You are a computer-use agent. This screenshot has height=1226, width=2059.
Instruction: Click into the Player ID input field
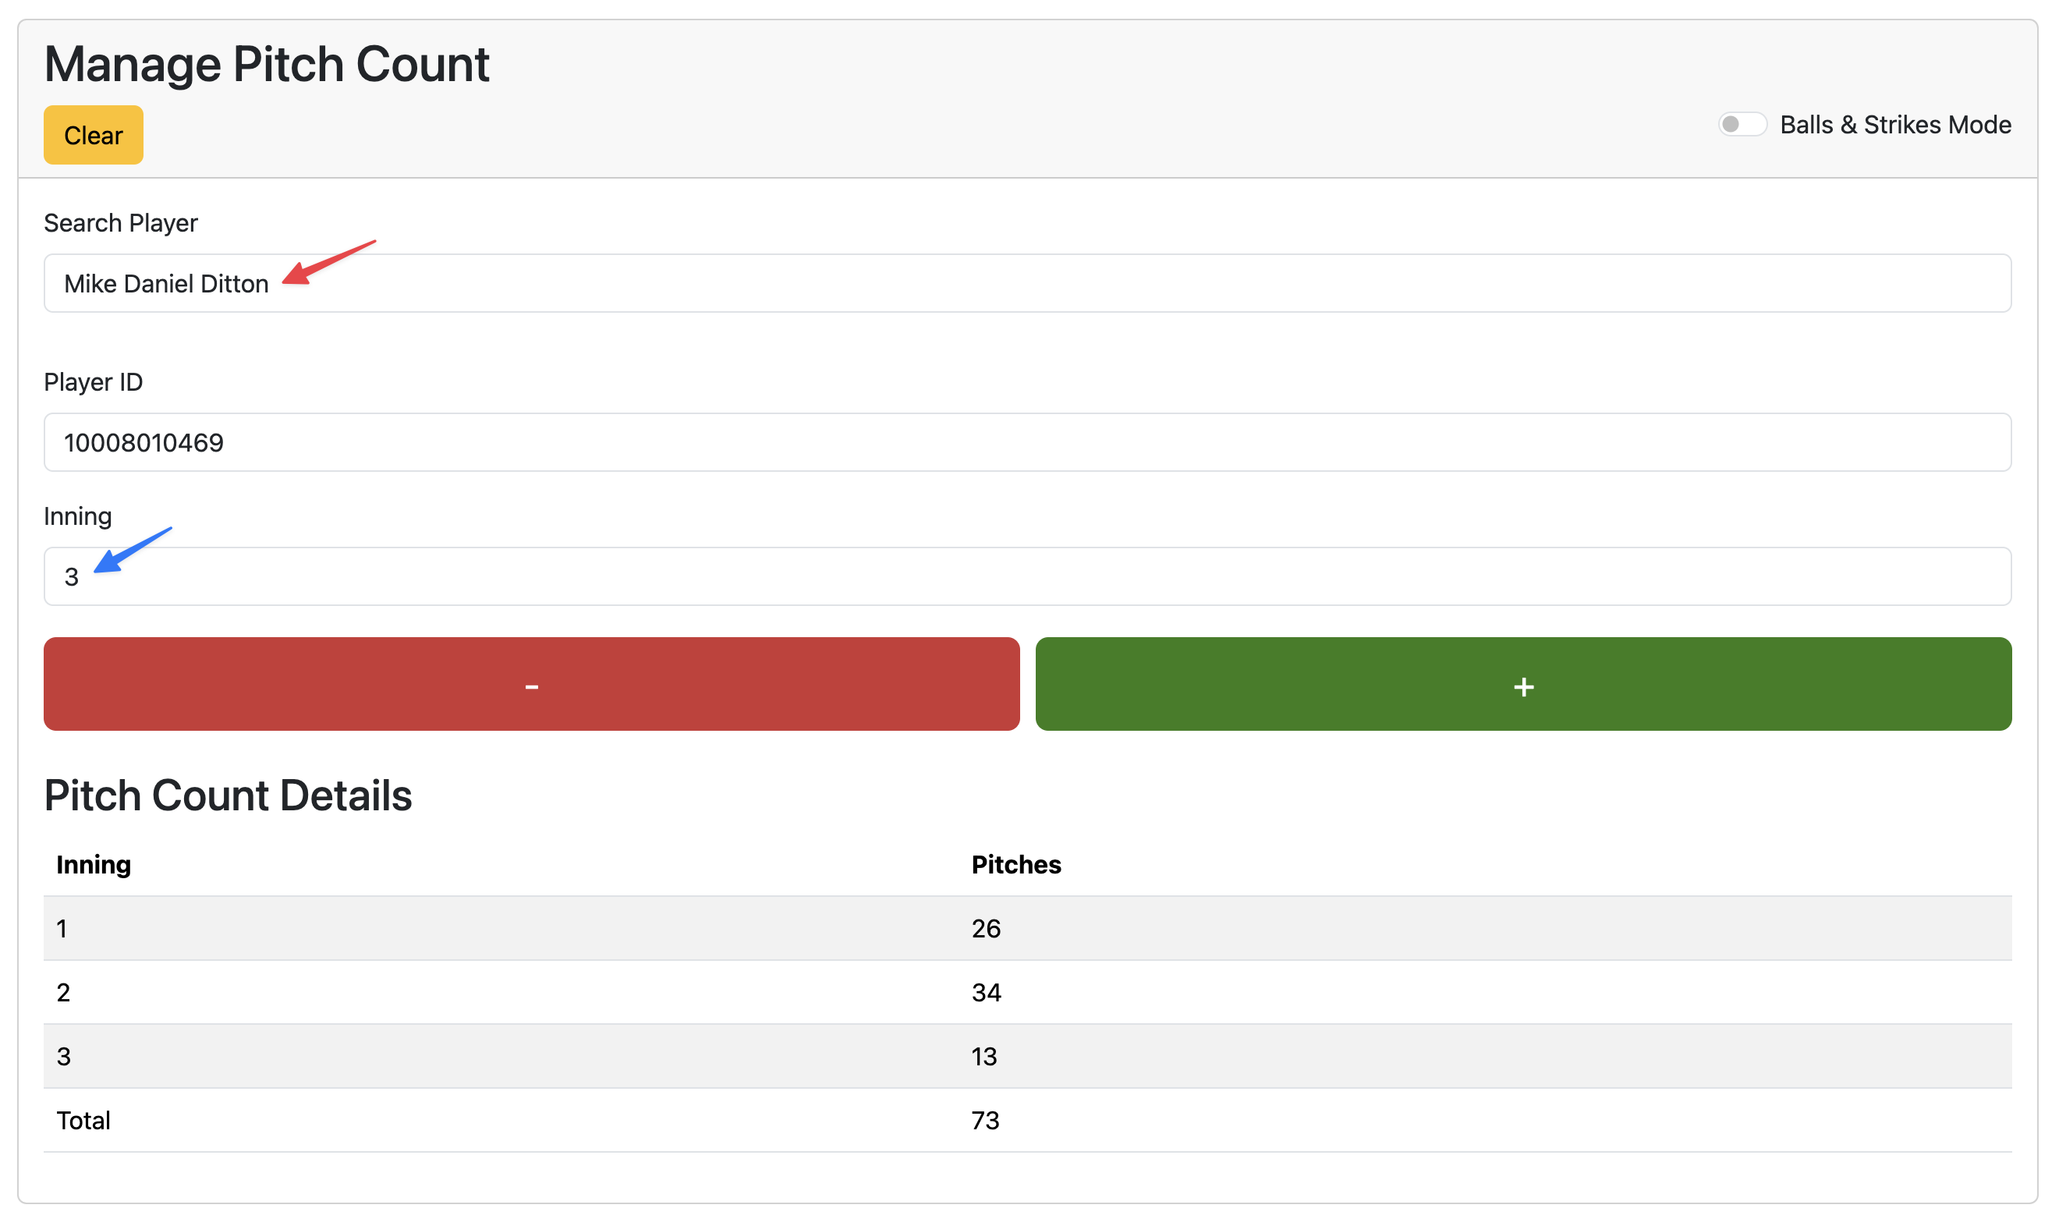[1026, 442]
